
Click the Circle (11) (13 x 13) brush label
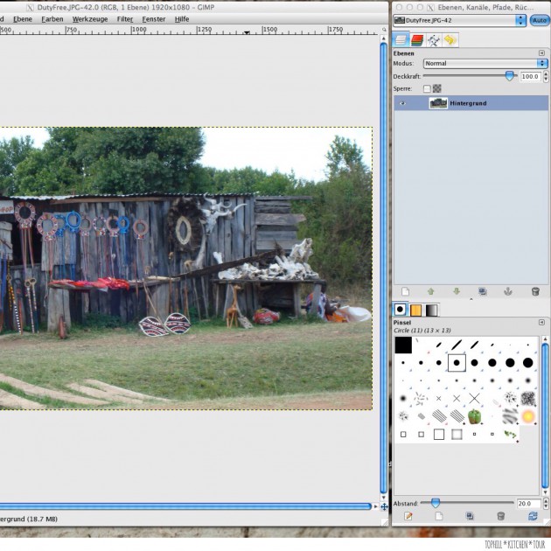coord(422,331)
